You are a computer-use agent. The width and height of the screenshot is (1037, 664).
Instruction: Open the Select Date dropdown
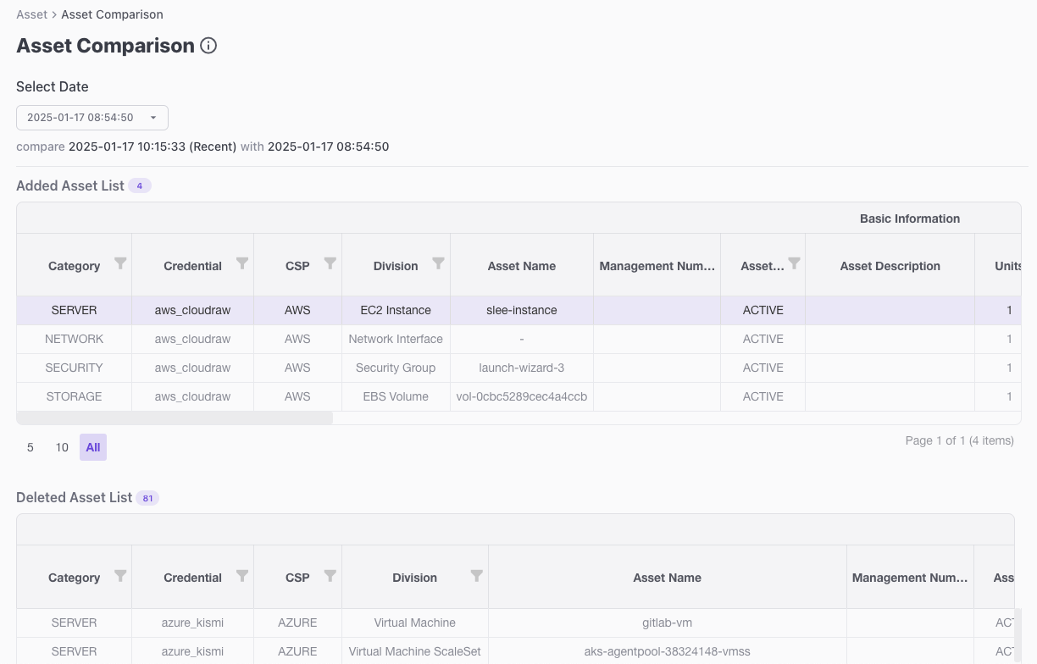(x=91, y=118)
